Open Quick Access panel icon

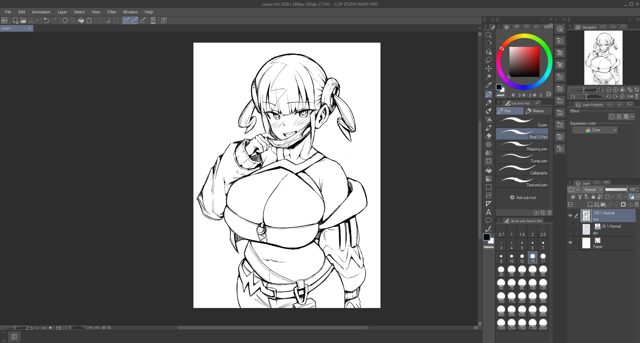tap(560, 29)
